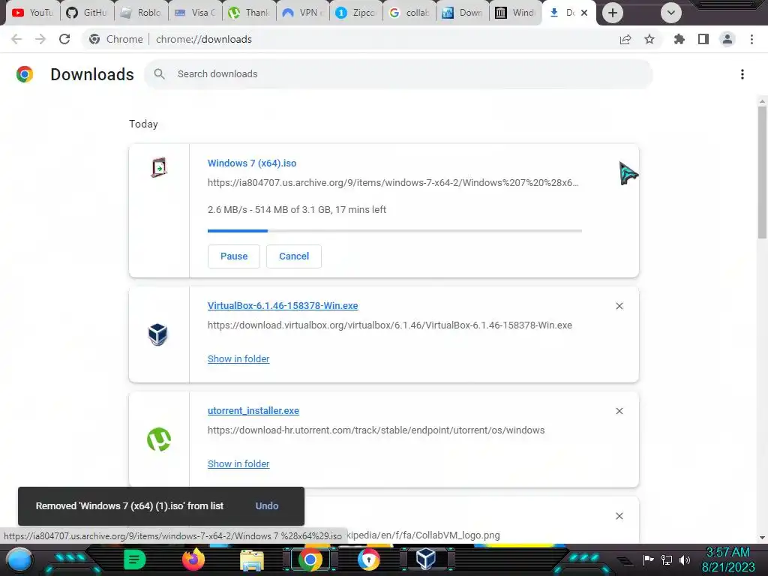Screen dimensions: 768x576
Task: Open a new tab with plus button
Action: 612,13
